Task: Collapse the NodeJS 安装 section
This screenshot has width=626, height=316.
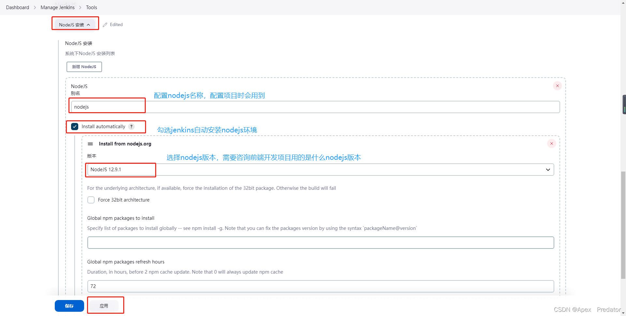Action: point(75,25)
